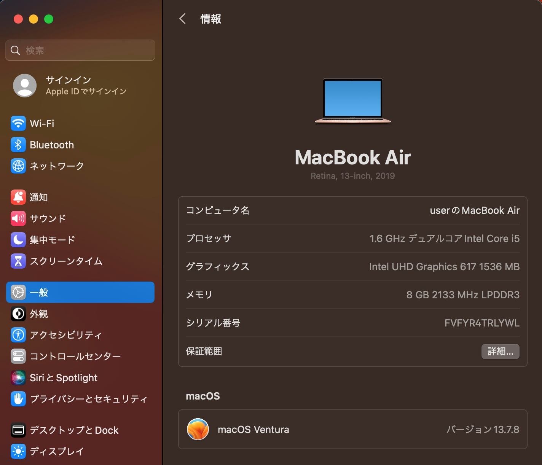Open the スクリーンタイム hourglass icon

click(18, 261)
